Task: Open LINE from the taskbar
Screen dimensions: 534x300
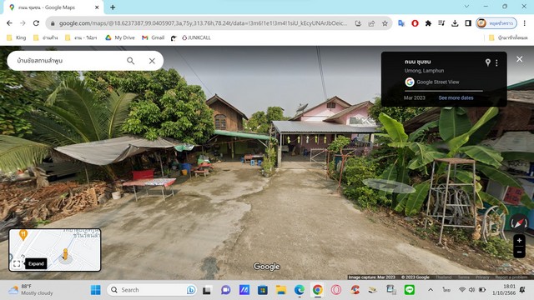Action: tap(410, 290)
